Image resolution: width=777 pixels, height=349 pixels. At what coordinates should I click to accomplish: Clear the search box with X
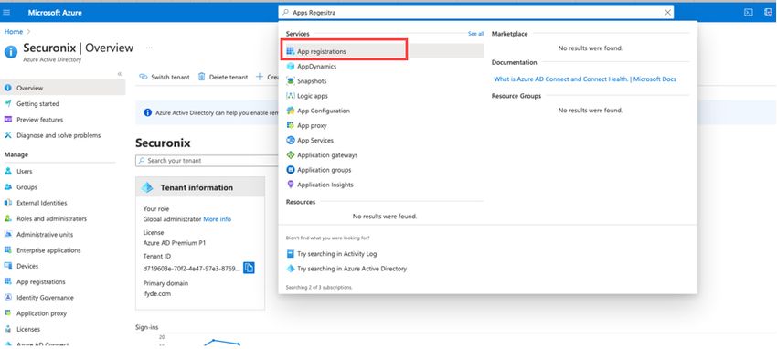667,13
